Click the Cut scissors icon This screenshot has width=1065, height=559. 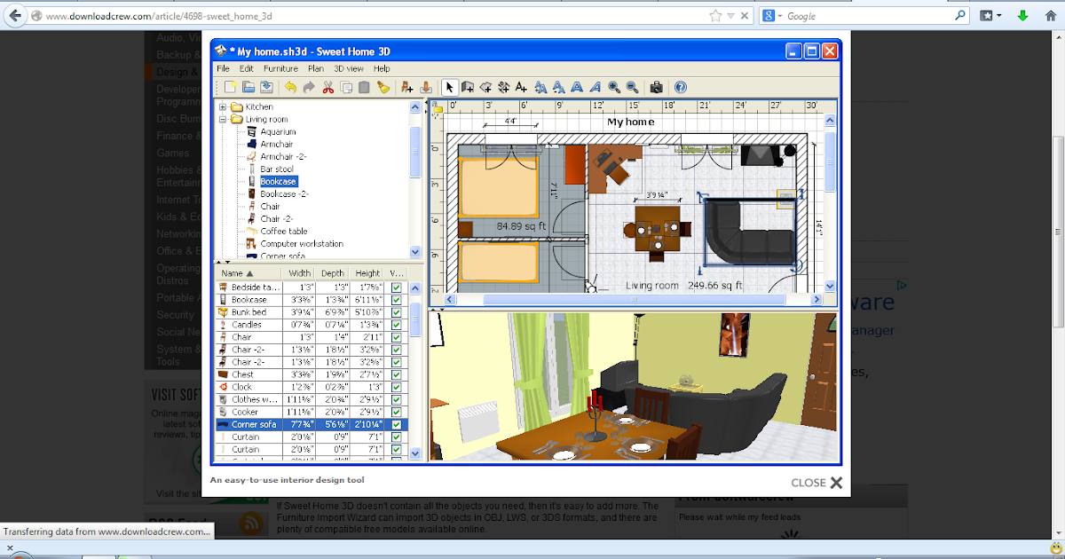click(327, 87)
